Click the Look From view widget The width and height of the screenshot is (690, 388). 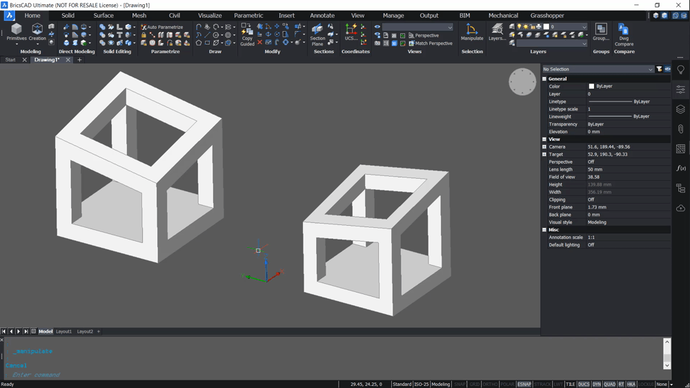point(522,81)
